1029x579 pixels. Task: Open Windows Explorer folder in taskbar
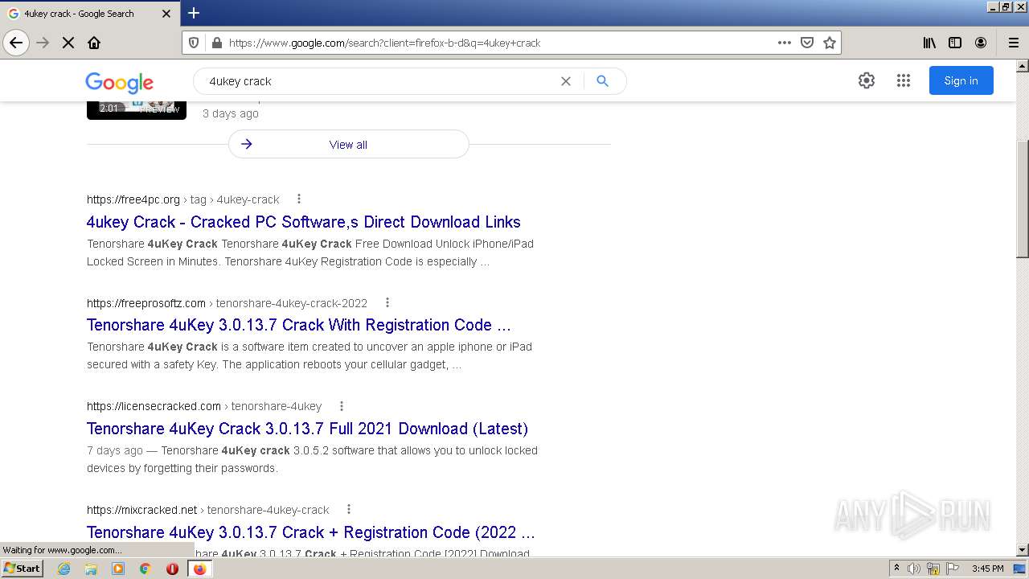[91, 569]
